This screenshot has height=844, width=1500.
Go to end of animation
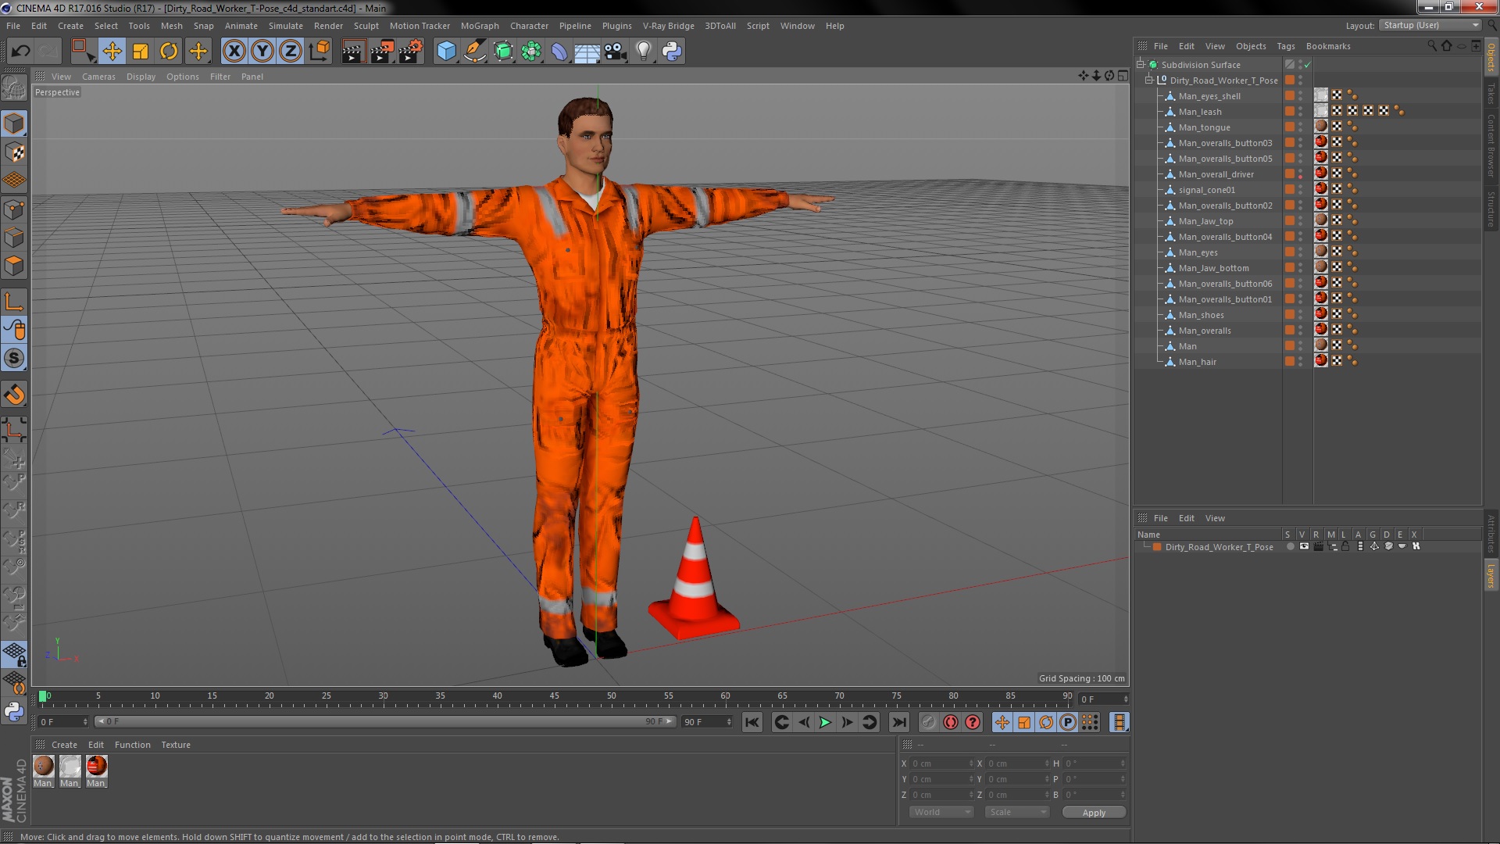(x=899, y=722)
